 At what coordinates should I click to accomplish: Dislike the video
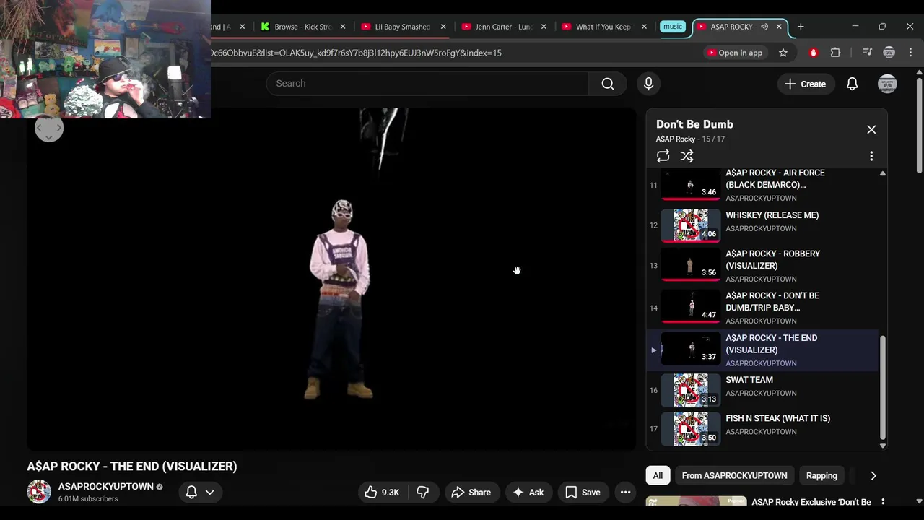tap(422, 493)
